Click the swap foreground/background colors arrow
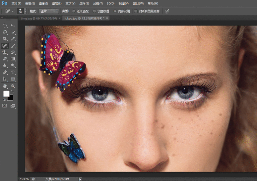Screen dimensions: 257x181 (12, 91)
